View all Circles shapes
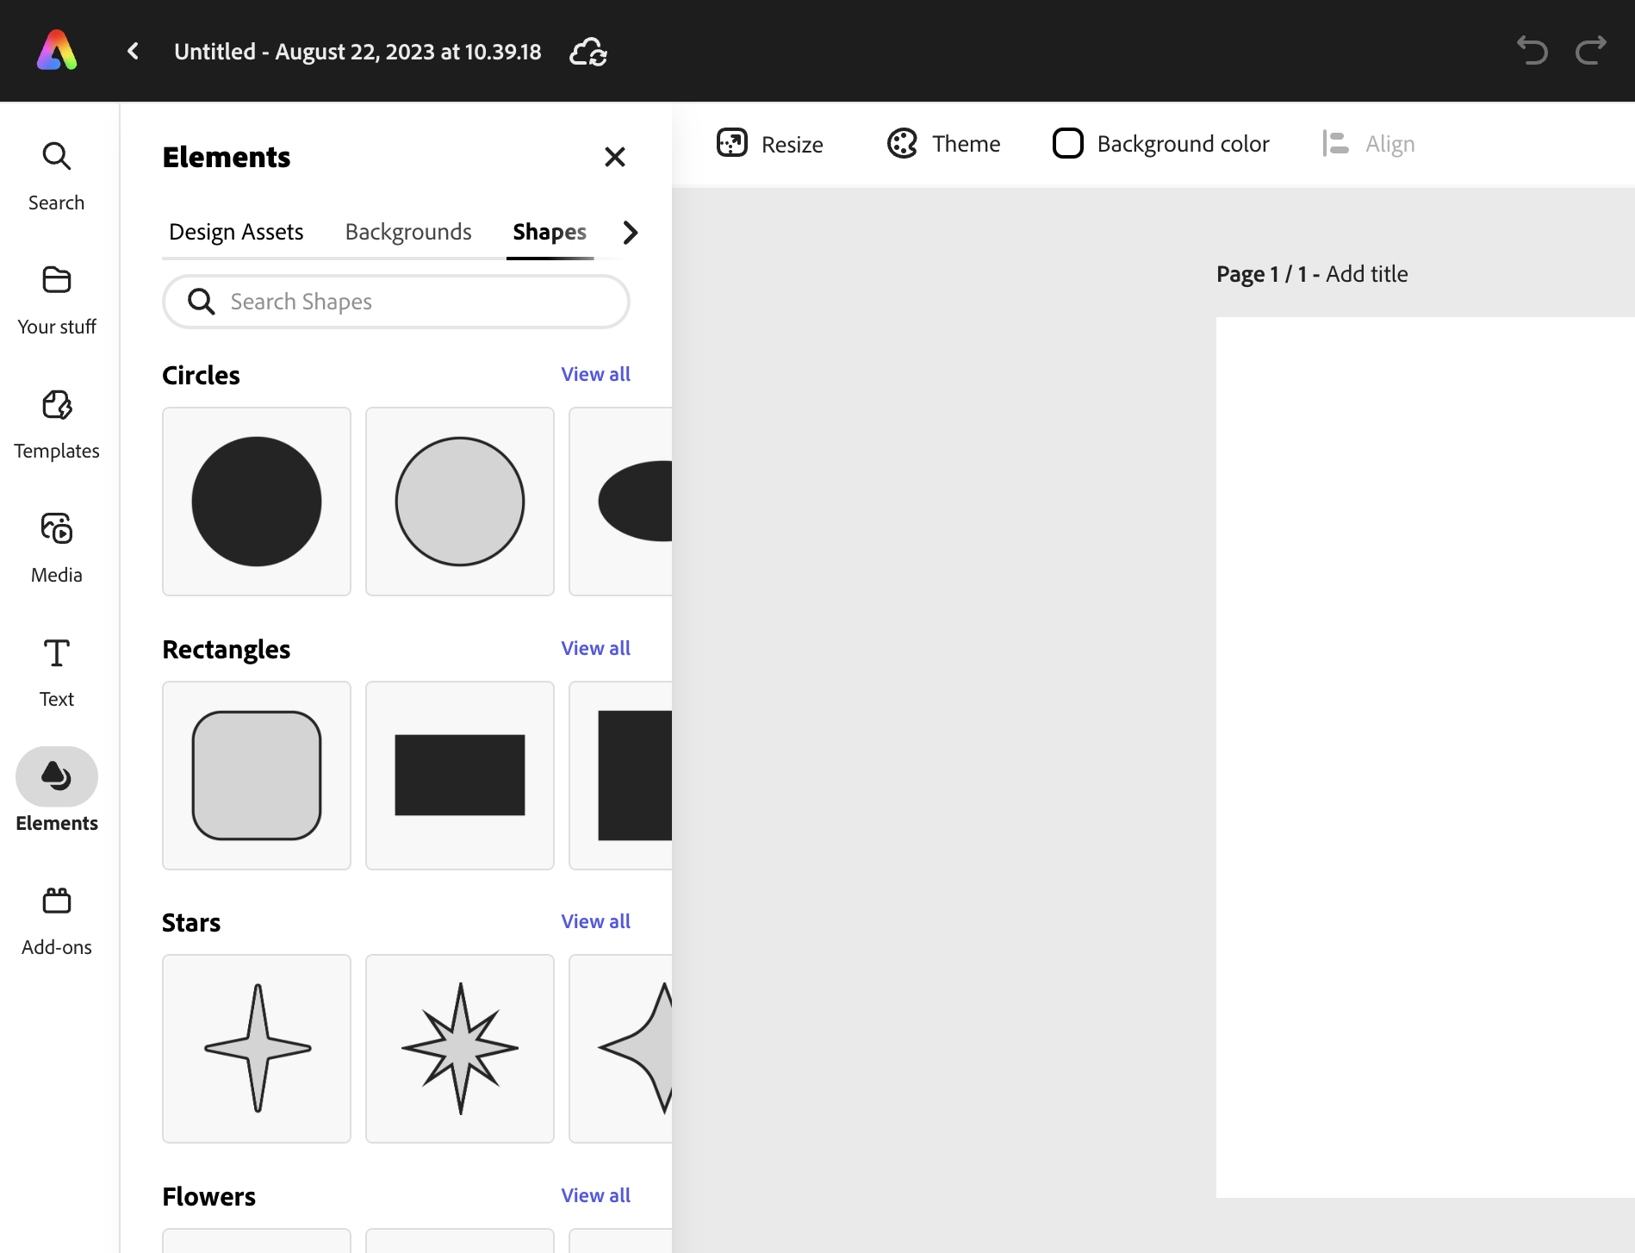 595,374
